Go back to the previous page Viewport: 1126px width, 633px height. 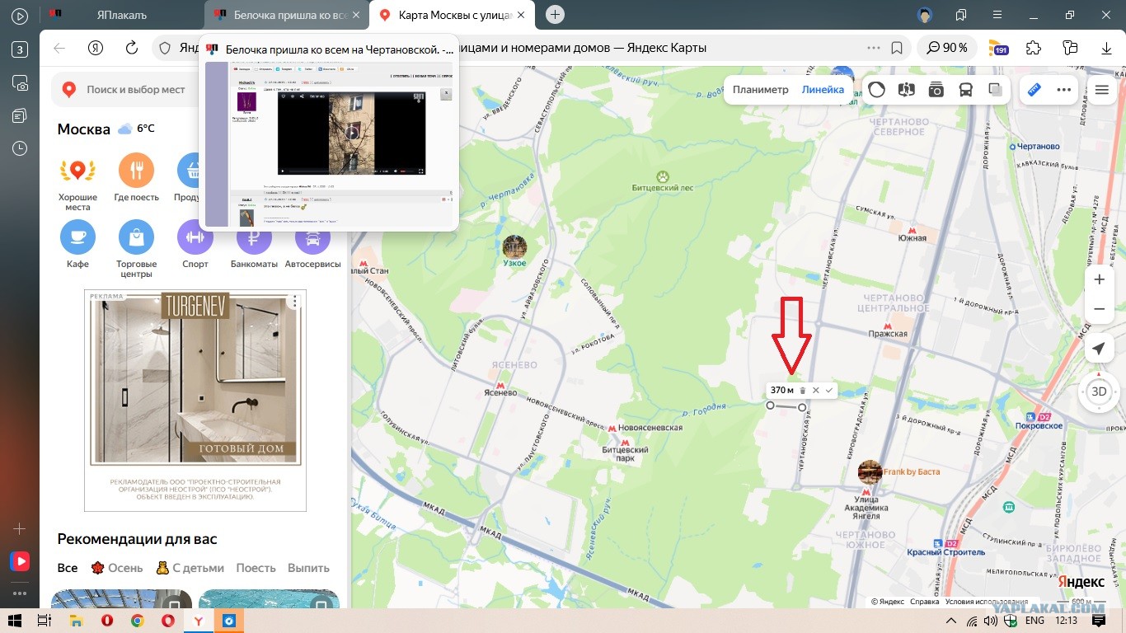pyautogui.click(x=59, y=48)
